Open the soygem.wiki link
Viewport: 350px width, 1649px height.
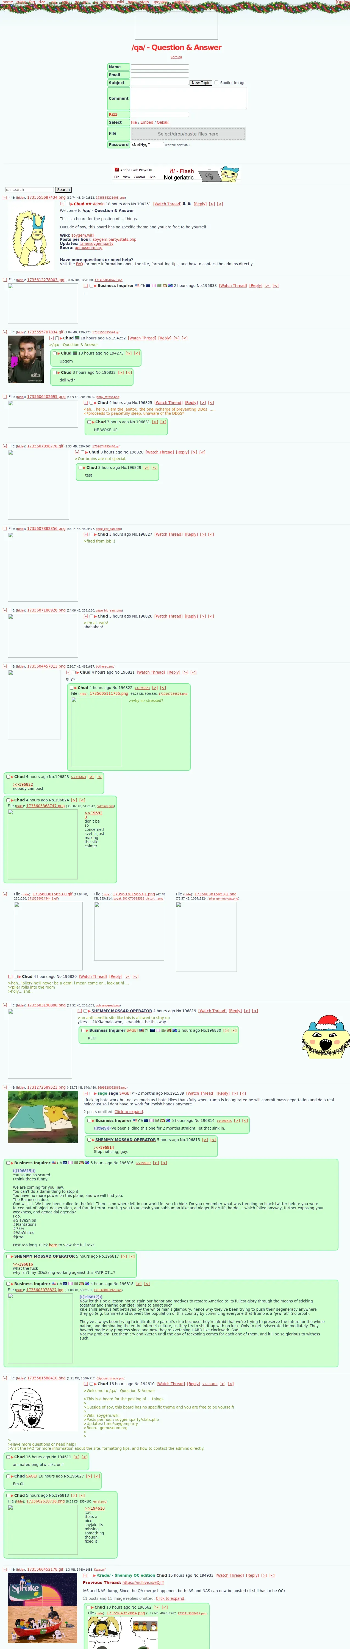pyautogui.click(x=82, y=235)
